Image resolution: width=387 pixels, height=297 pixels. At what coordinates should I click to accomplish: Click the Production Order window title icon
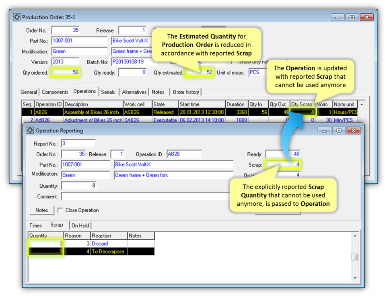17,17
